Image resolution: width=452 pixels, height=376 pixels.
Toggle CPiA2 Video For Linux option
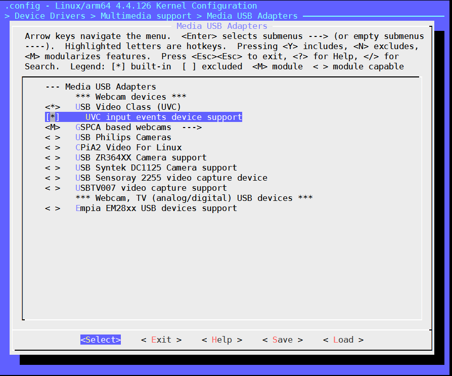53,147
